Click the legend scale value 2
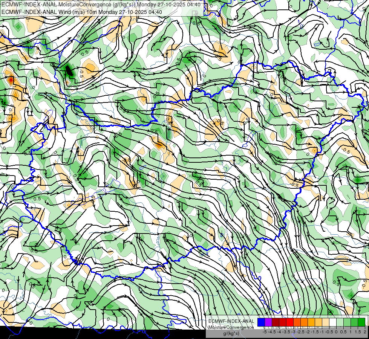This screenshot has height=339, width=369. pos(365,332)
